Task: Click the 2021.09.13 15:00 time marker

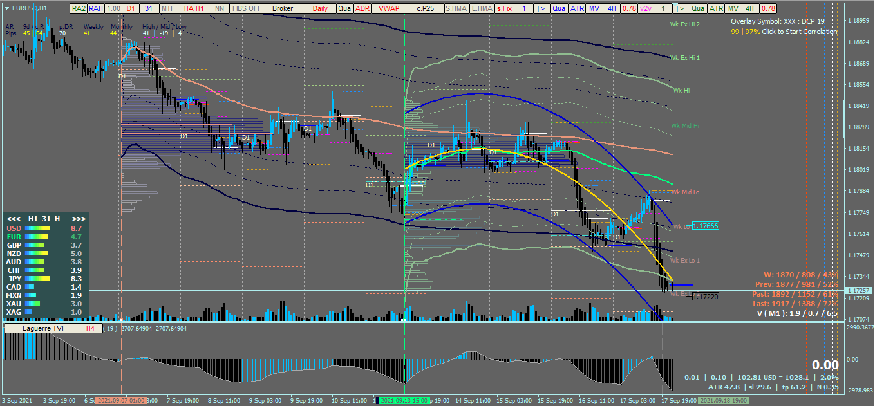Action: click(403, 400)
